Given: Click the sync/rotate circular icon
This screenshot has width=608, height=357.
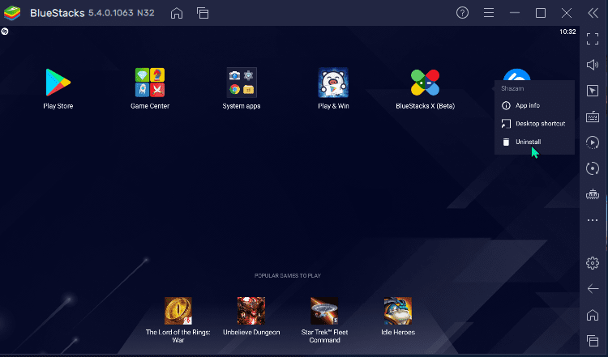Looking at the screenshot, I should 593,168.
